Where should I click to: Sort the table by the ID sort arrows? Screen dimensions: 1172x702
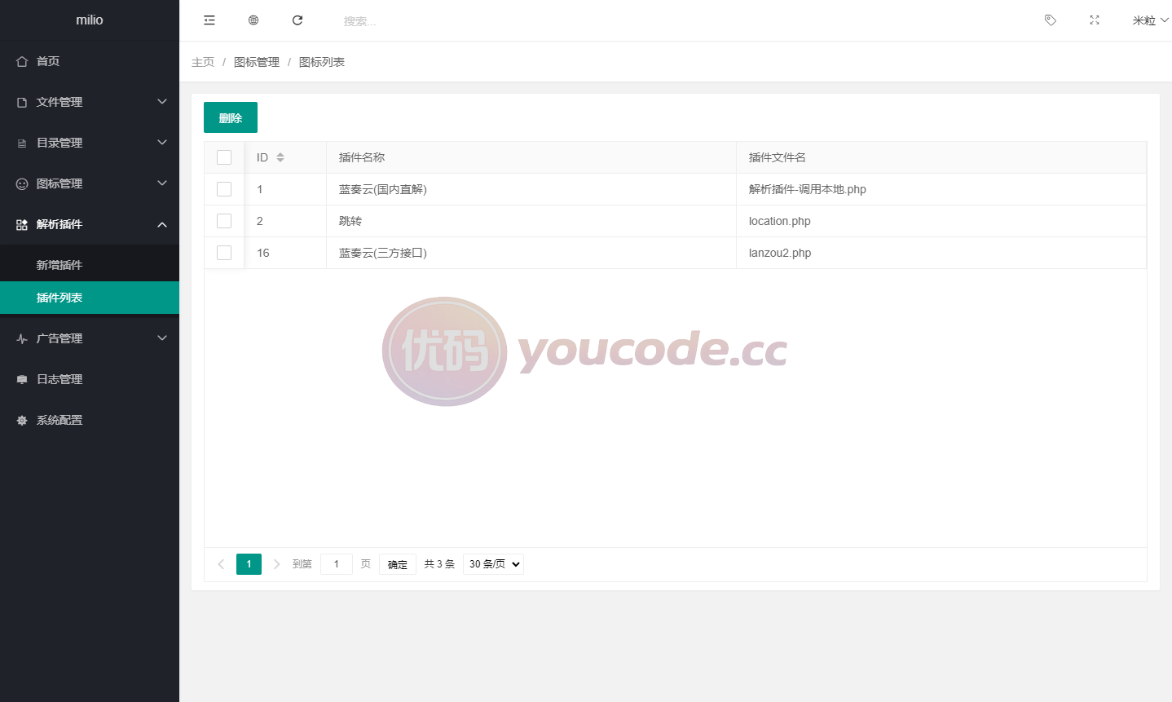(x=280, y=157)
